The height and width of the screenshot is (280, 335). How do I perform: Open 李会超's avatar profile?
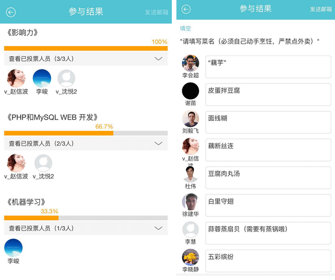click(191, 63)
